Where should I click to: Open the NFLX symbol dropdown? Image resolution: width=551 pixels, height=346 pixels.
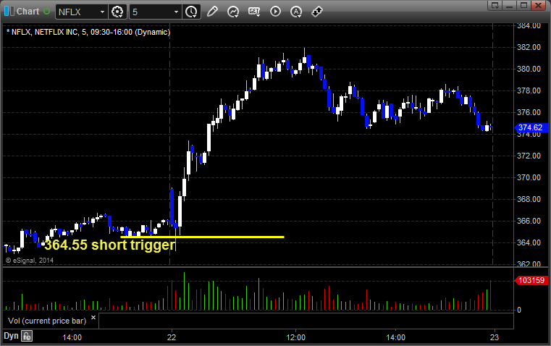point(102,12)
